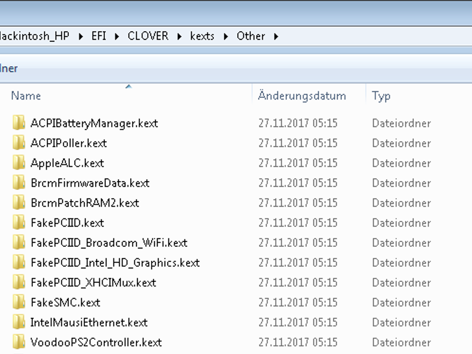Select the ACPIPoller.kext file name
This screenshot has width=472, height=354.
click(x=68, y=143)
